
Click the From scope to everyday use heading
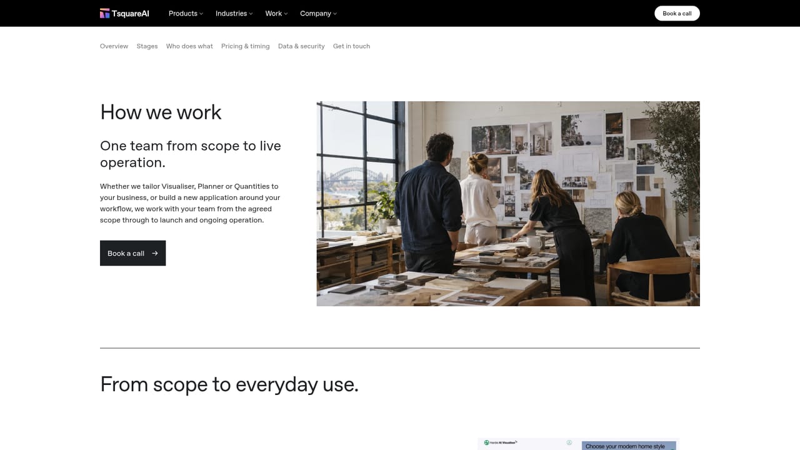[229, 384]
